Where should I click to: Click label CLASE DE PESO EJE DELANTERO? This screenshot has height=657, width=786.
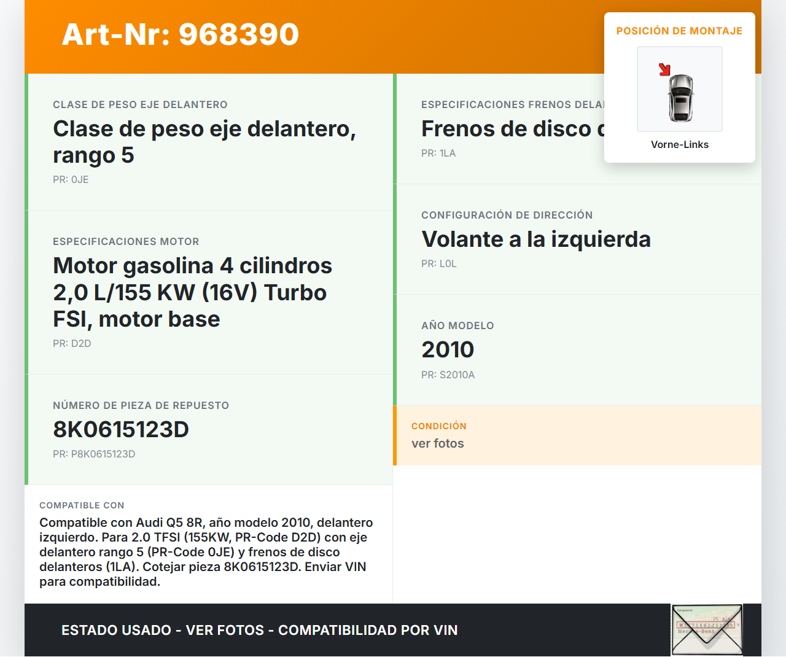(x=140, y=104)
